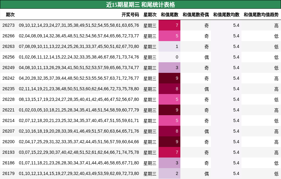Click period number 26221
The image size is (281, 179).
coord(8,110)
